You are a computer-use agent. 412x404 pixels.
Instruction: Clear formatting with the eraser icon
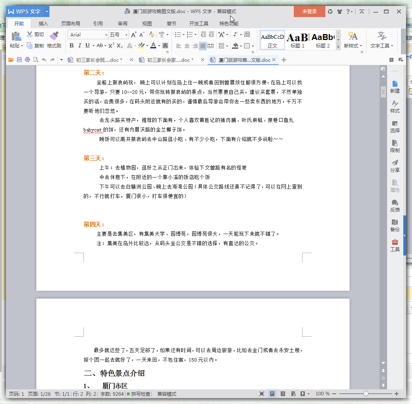151,34
